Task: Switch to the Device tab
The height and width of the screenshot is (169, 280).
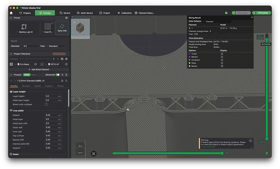Action: pyautogui.click(x=65, y=13)
